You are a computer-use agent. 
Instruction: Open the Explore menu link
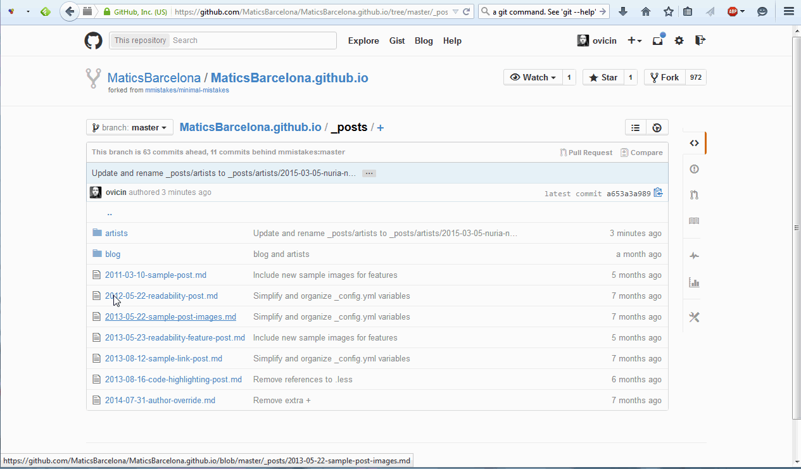[363, 41]
